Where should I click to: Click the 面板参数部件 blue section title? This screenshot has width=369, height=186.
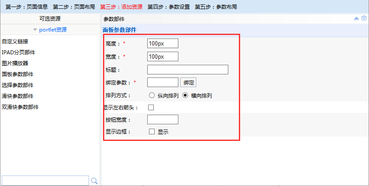(119, 30)
